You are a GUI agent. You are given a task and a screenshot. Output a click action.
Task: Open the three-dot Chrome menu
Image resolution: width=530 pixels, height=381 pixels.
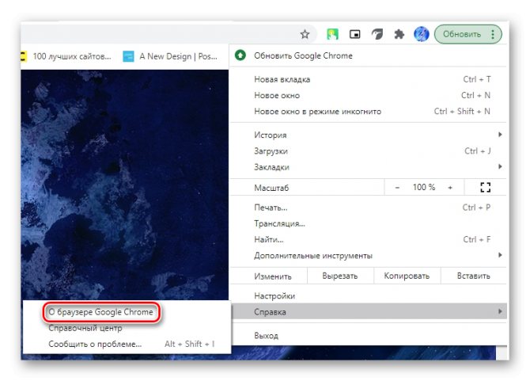[493, 34]
